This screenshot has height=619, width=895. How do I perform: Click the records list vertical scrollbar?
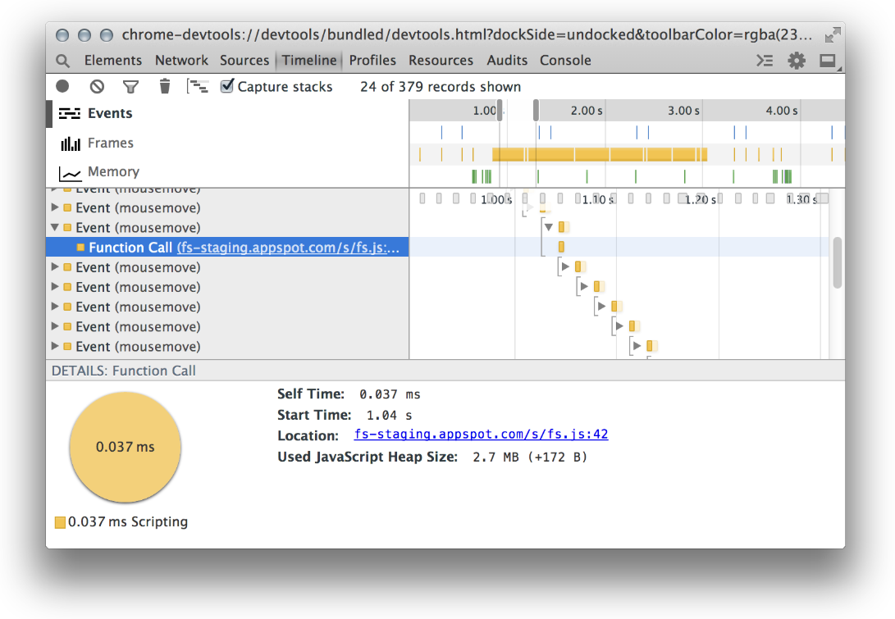(838, 262)
